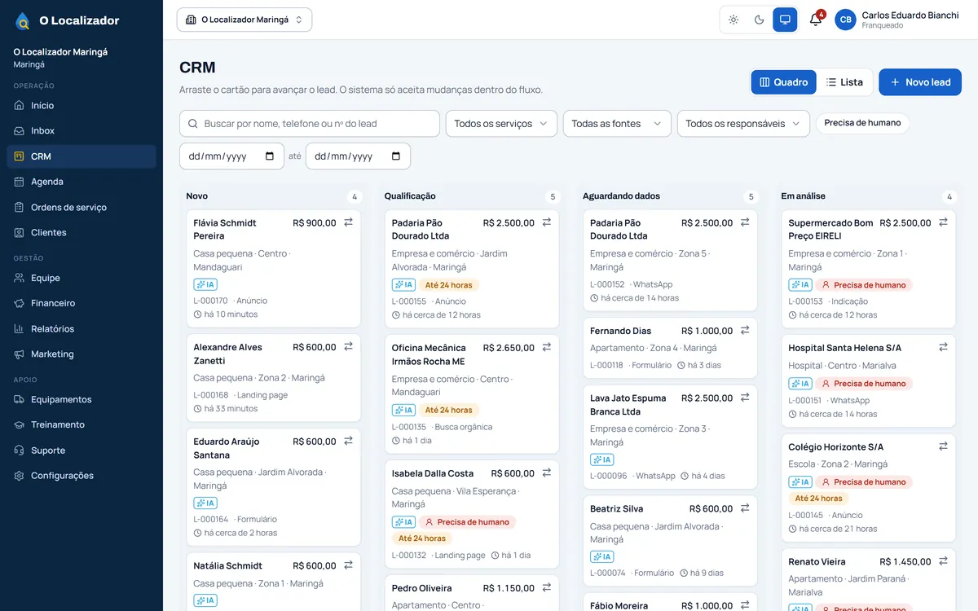This screenshot has height=611, width=978.
Task: Click R$ 2.650,00 value on Oficina Mecânica card
Action: coord(509,348)
